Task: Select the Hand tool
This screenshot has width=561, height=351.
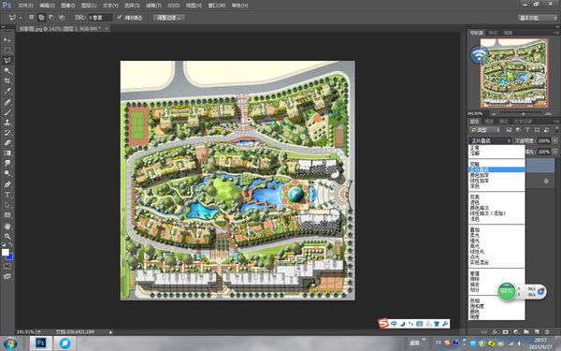Action: click(7, 227)
